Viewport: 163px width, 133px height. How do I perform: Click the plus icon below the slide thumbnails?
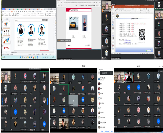(6, 52)
